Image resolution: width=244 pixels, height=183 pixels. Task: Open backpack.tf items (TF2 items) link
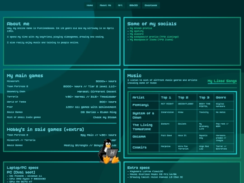[151, 39]
